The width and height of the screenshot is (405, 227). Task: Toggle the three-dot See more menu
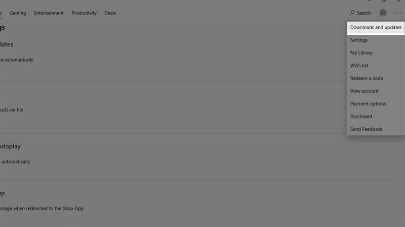(x=398, y=13)
